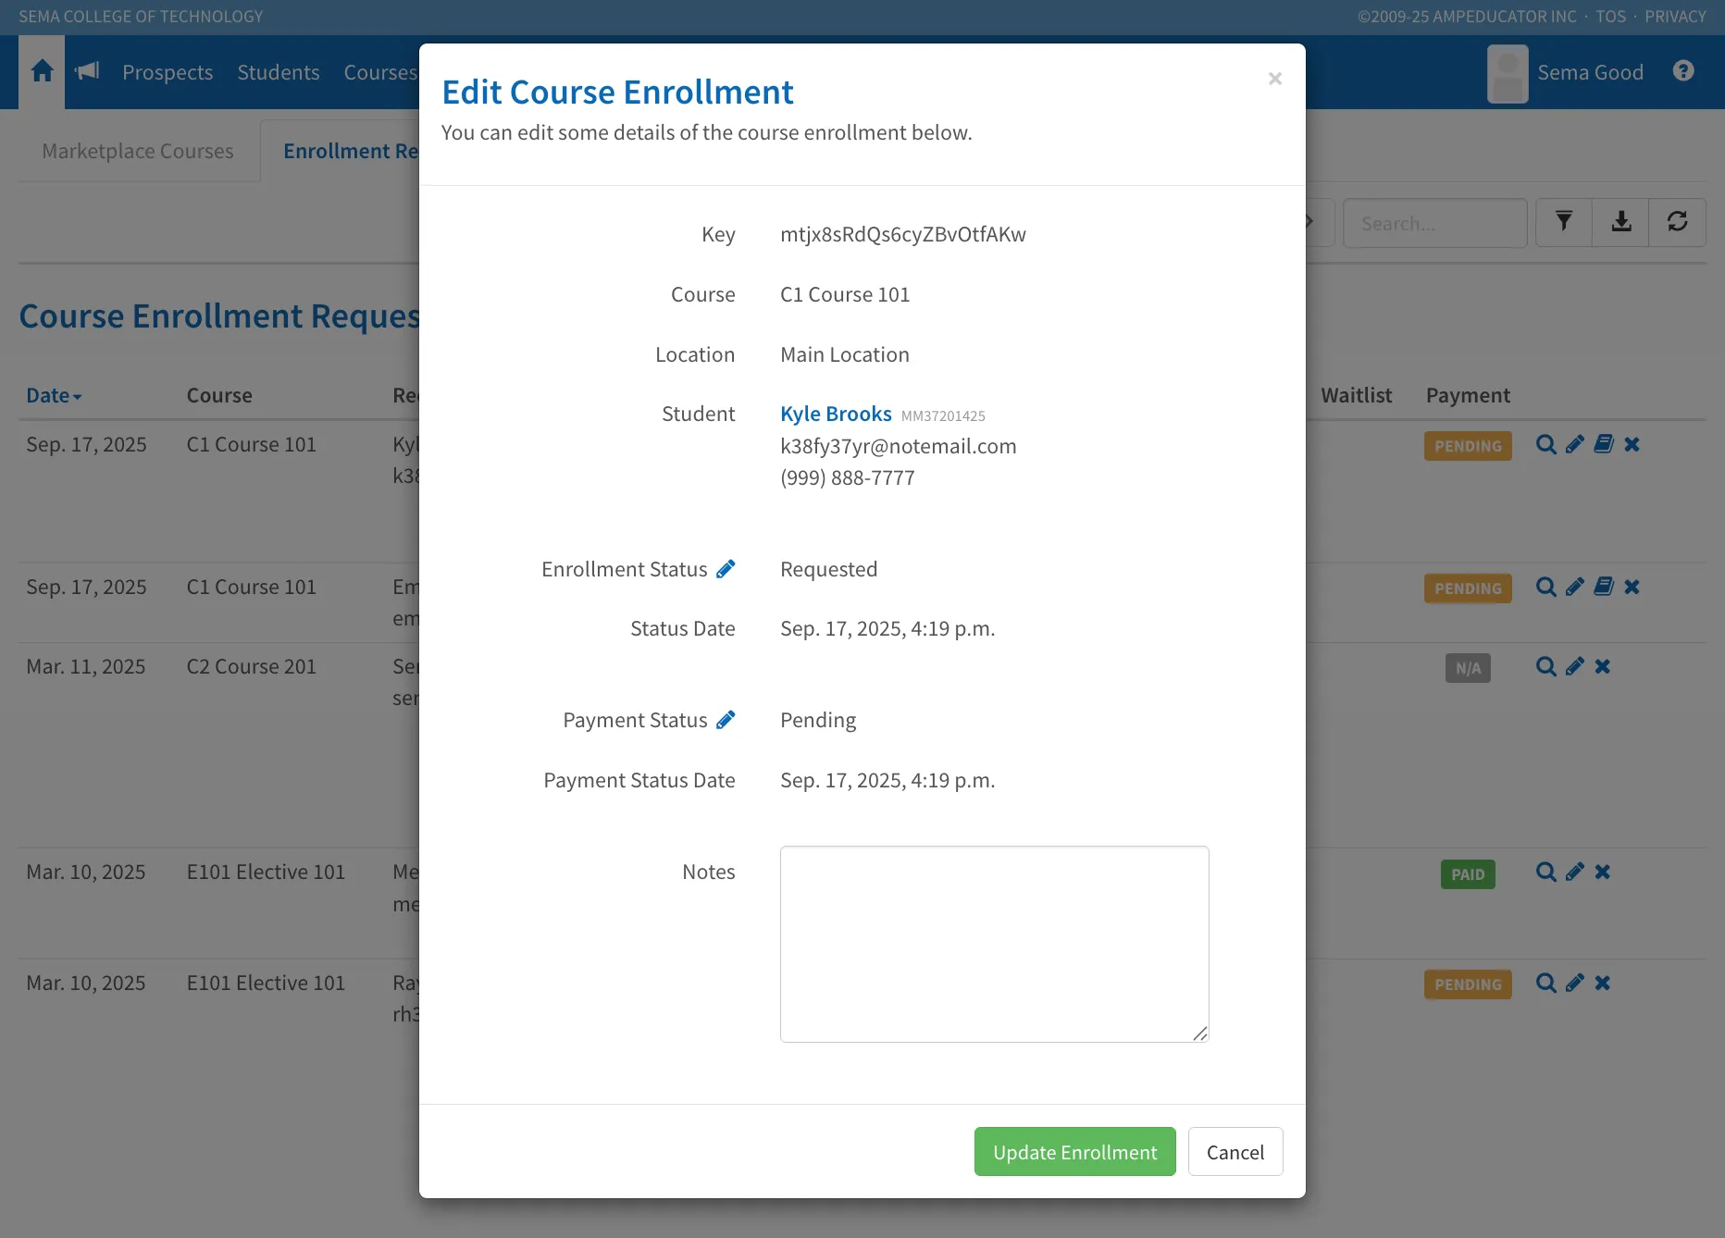
Task: Open the book icon on the first Sep. 17 row
Action: click(1604, 444)
